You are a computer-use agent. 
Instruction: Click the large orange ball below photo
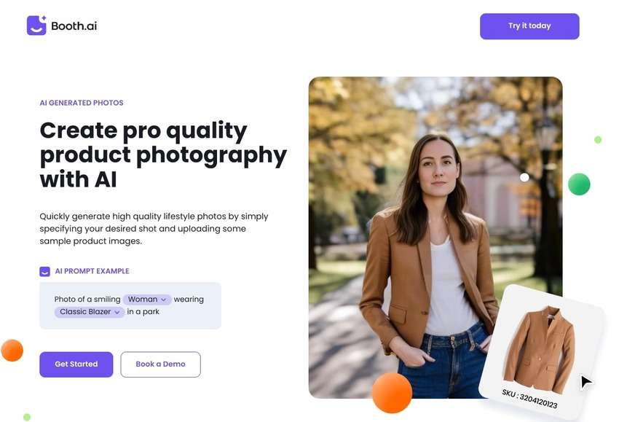(x=392, y=393)
